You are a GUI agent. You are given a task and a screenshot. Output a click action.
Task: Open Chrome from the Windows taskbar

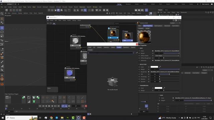(51, 118)
